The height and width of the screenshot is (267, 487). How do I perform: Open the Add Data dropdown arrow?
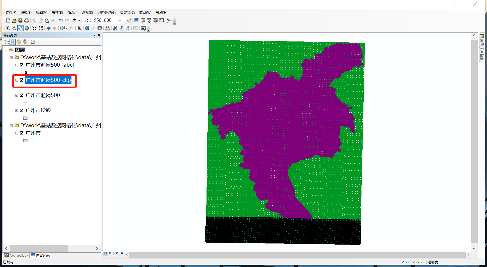[79, 20]
